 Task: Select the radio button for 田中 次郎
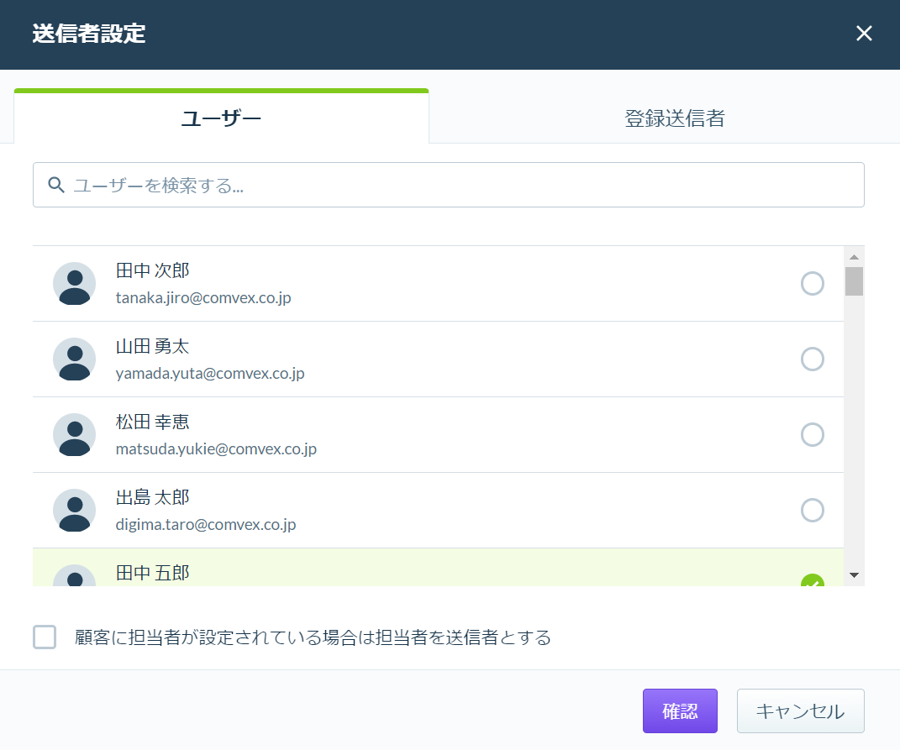point(812,284)
